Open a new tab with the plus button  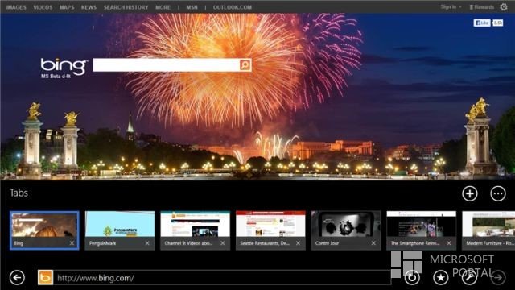(470, 193)
